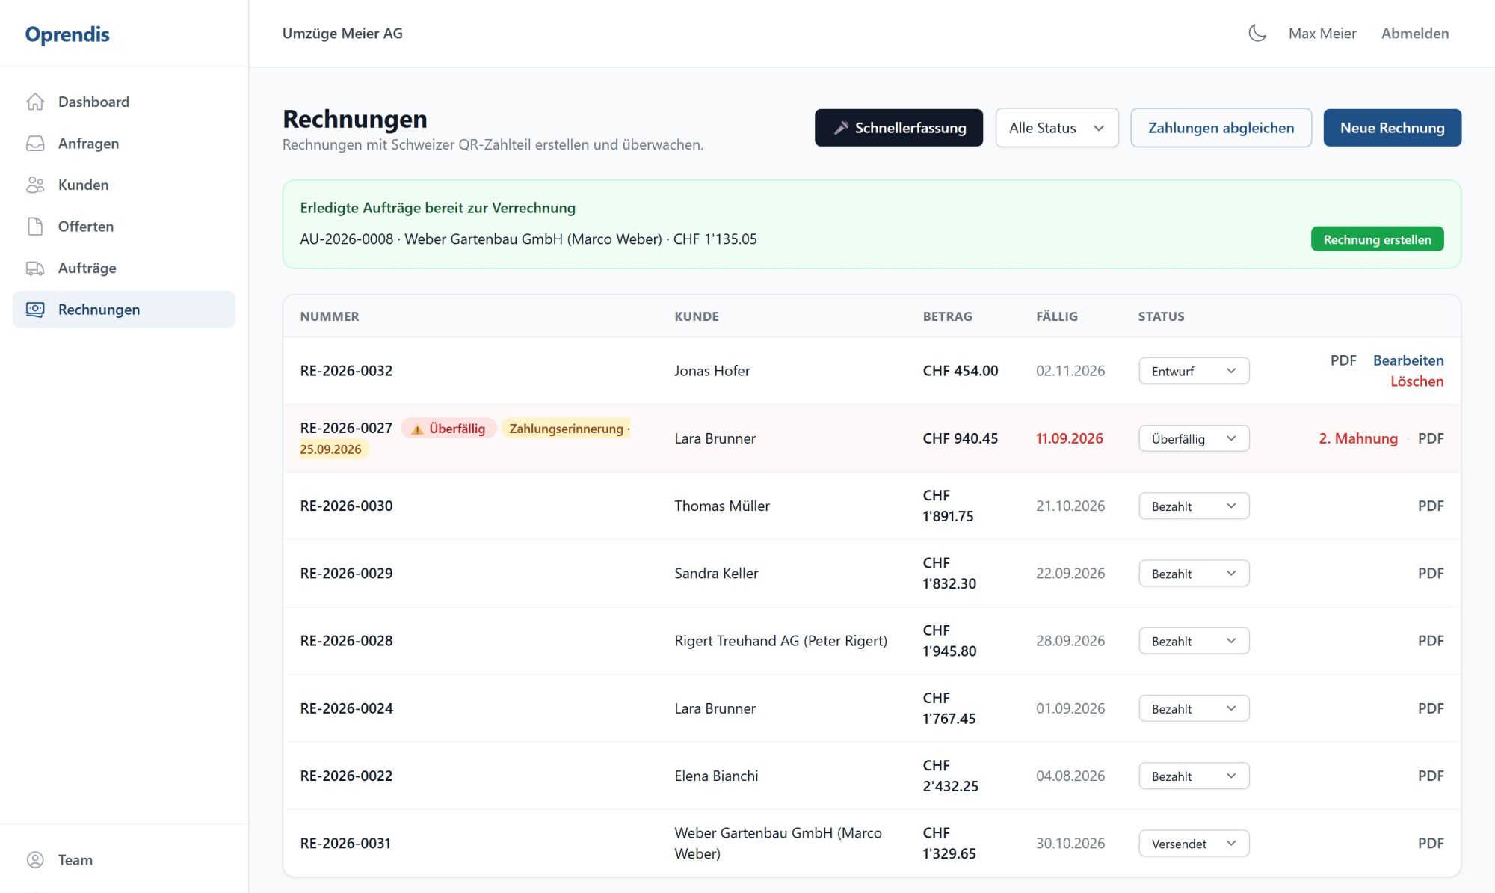1495x893 pixels.
Task: Open PDF of RE-2026-0022 Elena Bianchi
Action: (1431, 776)
